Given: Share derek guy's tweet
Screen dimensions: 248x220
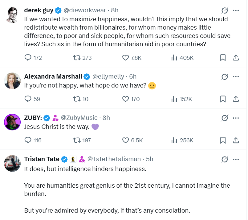Looking at the screenshot, I should (236, 58).
